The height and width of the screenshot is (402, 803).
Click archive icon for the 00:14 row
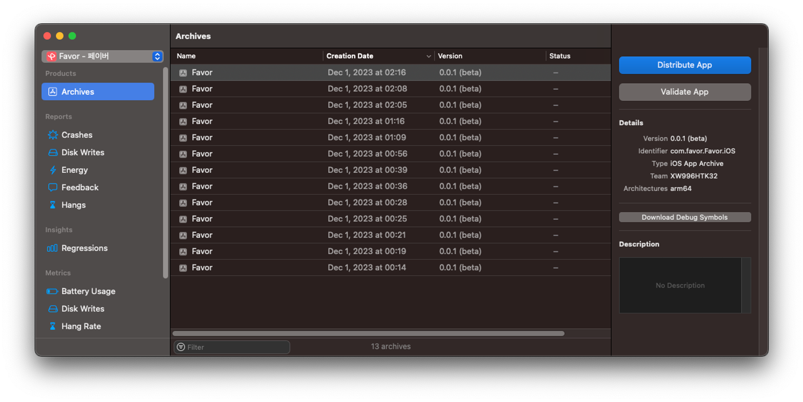(183, 268)
